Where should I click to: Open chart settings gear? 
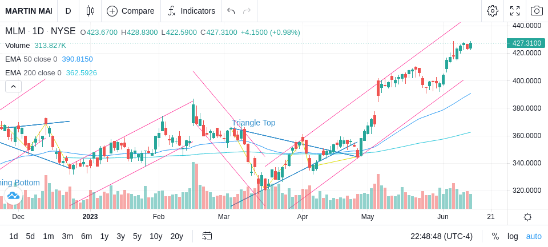(x=493, y=11)
